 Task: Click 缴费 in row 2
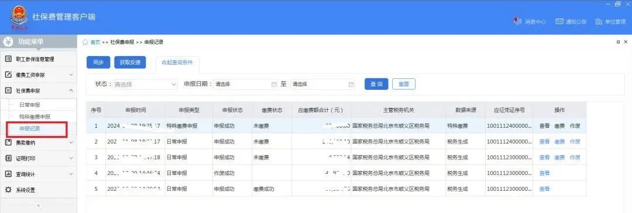tap(559, 142)
